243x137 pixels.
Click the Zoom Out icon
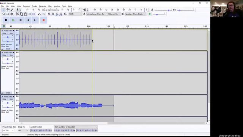point(53,14)
